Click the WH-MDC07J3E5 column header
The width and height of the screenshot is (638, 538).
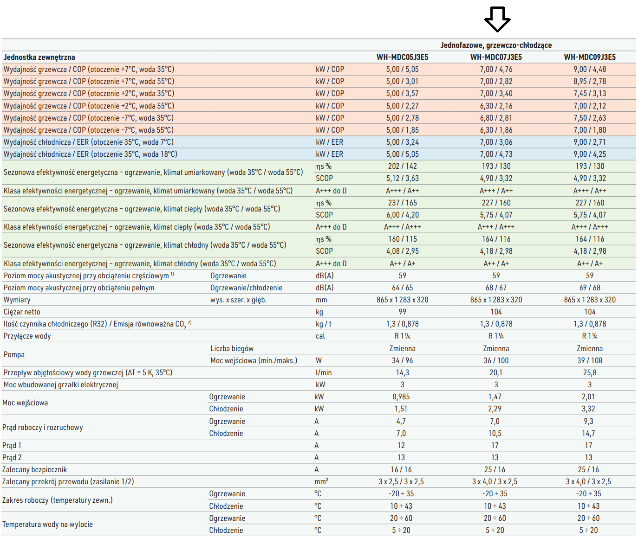pos(496,57)
